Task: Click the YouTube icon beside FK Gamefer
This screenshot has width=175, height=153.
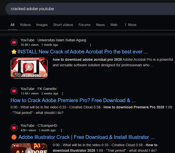Action: point(14,91)
